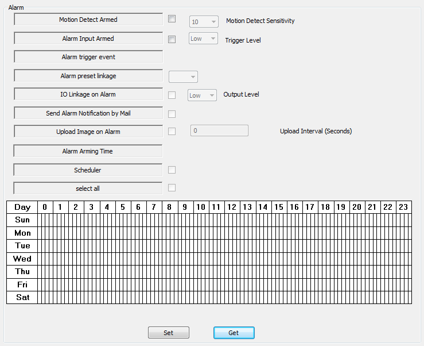Click the Upload Interval (Seconds) label
The image size is (424, 346).
(x=316, y=131)
